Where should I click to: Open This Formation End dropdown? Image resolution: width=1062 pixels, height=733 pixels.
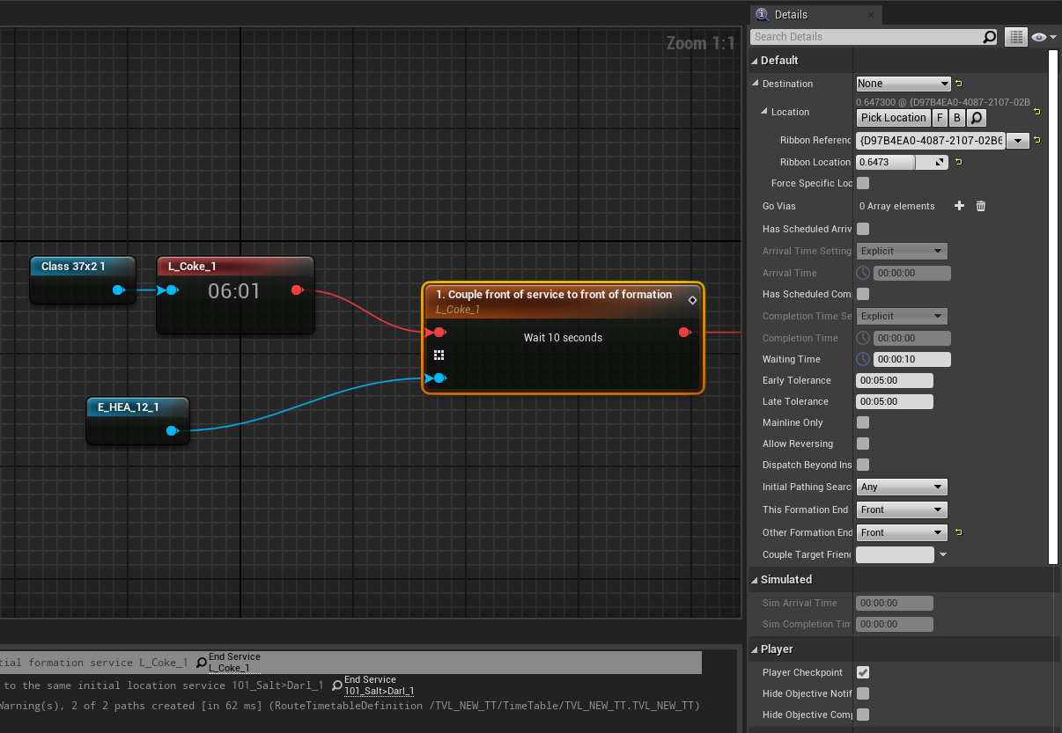coord(902,509)
